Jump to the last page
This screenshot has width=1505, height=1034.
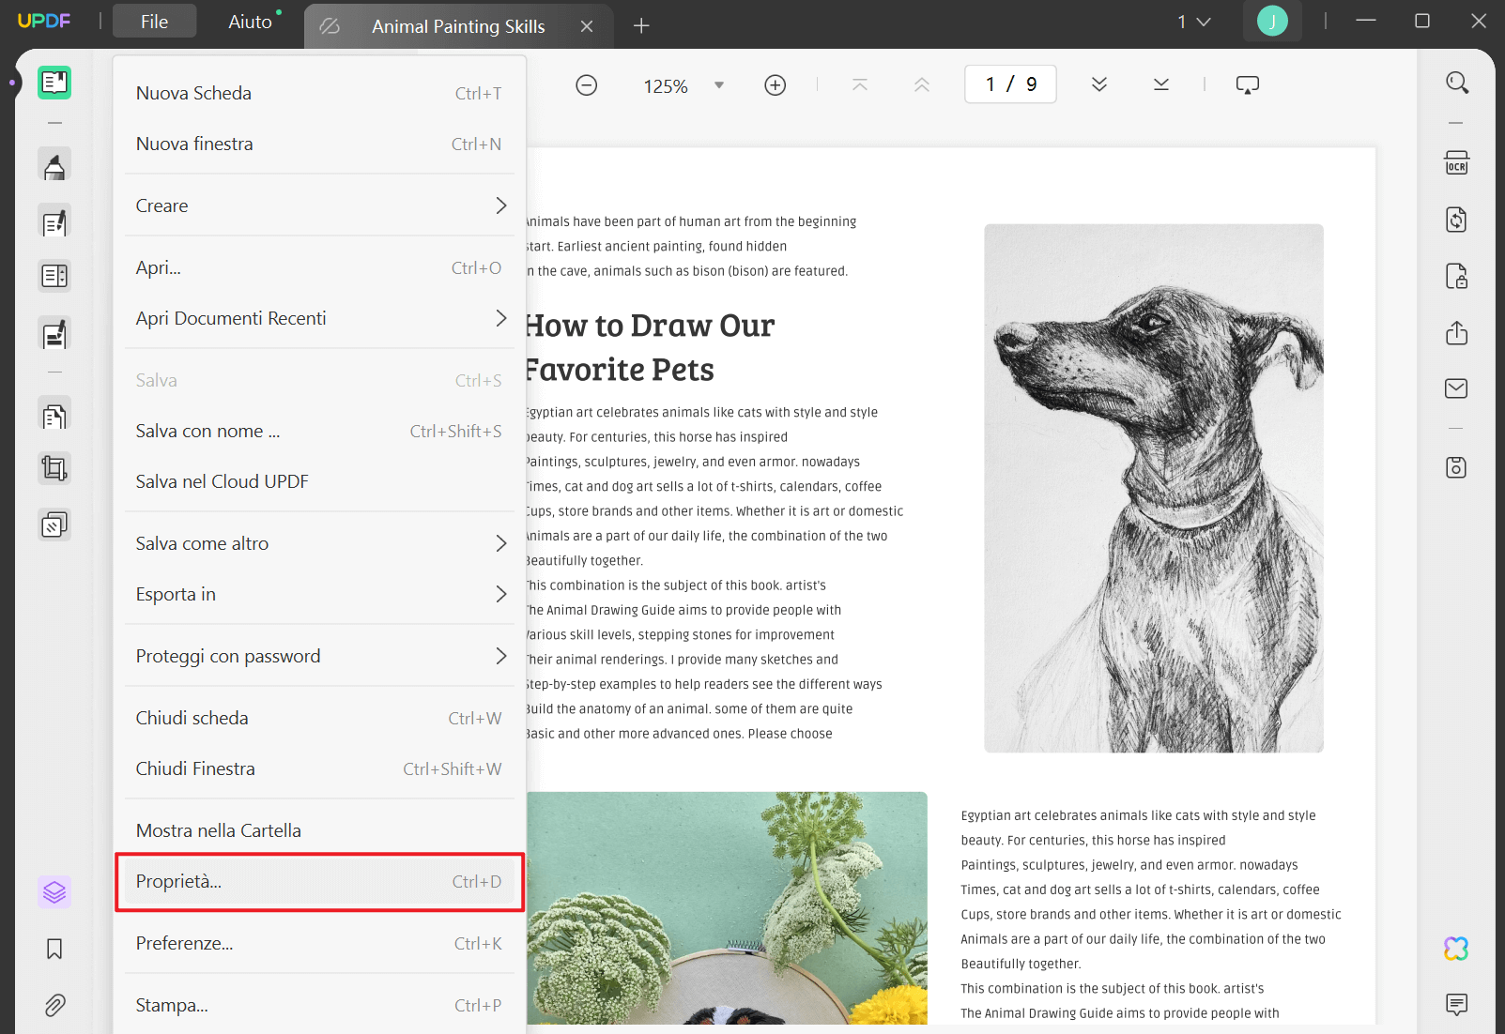pyautogui.click(x=1161, y=84)
